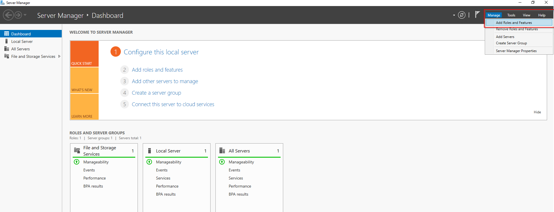Click Connect this server to cloud services
The height and width of the screenshot is (212, 554).
point(173,104)
